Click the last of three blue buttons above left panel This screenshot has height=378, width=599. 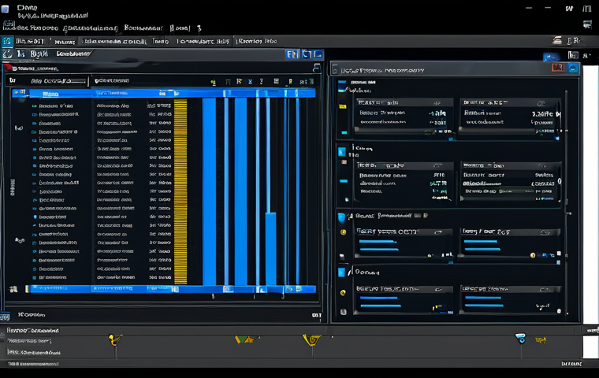318,54
